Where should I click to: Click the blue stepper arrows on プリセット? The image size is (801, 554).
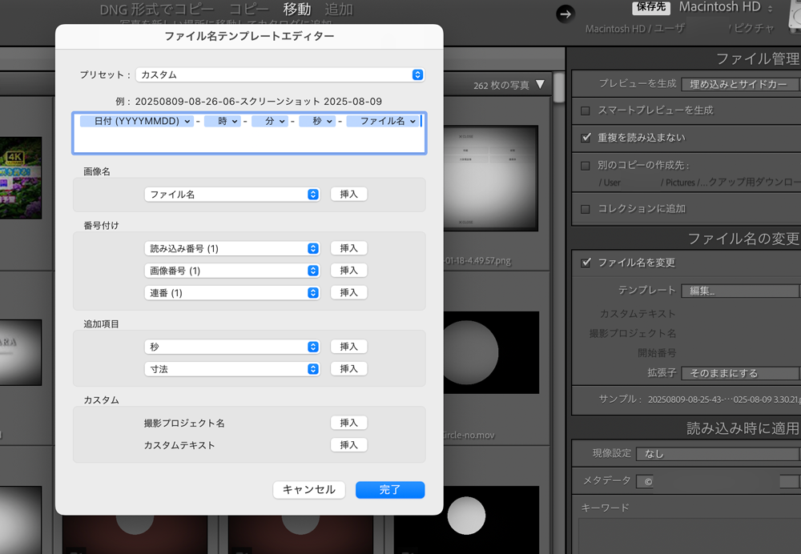pyautogui.click(x=417, y=74)
